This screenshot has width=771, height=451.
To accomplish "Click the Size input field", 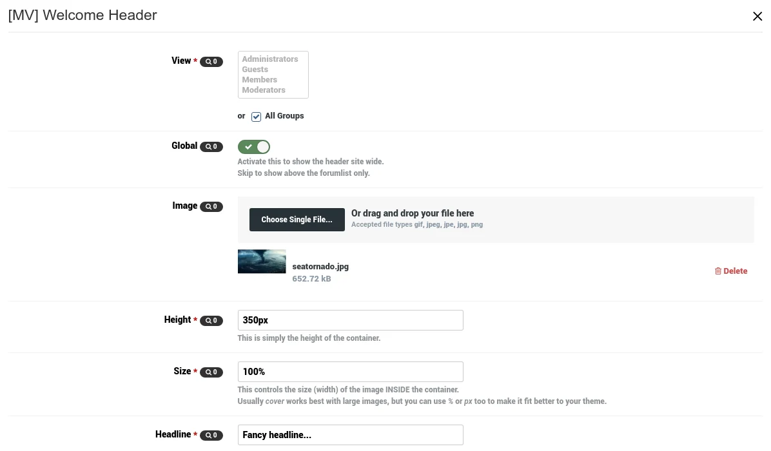I will pyautogui.click(x=350, y=372).
